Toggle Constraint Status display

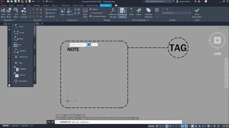click(x=98, y=16)
